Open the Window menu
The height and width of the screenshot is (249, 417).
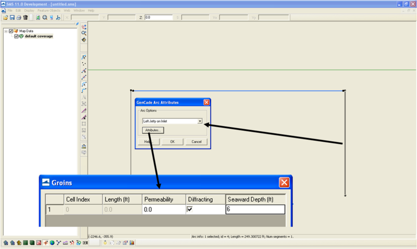[x=79, y=10]
